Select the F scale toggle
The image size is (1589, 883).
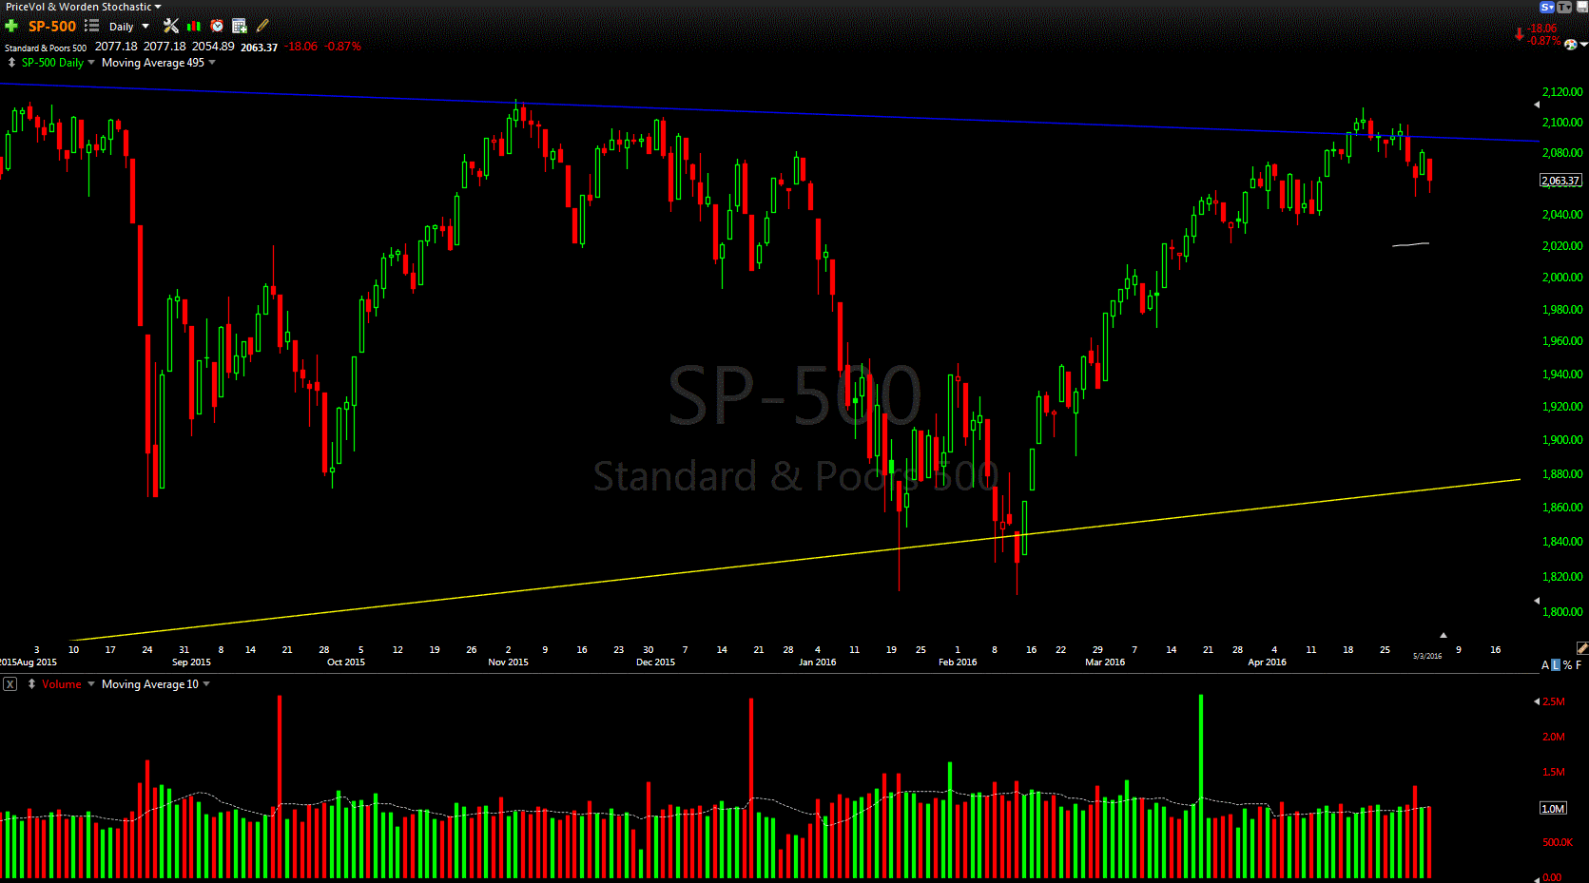click(x=1579, y=665)
